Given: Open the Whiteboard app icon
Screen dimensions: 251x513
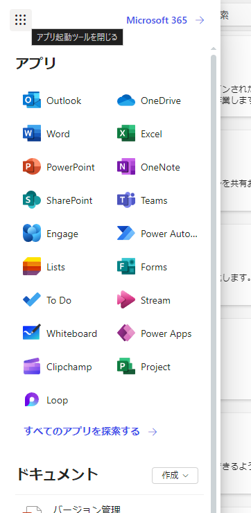Looking at the screenshot, I should tap(32, 333).
